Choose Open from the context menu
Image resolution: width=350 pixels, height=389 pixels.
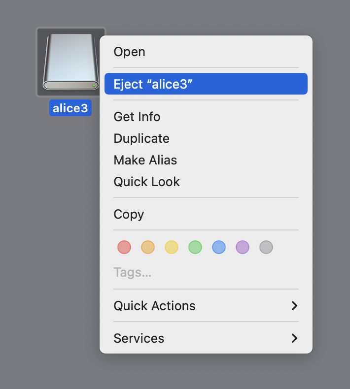[129, 52]
